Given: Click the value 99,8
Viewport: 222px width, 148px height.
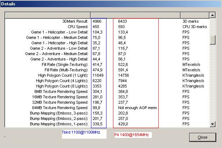Looking at the screenshot, I should 96,108.
